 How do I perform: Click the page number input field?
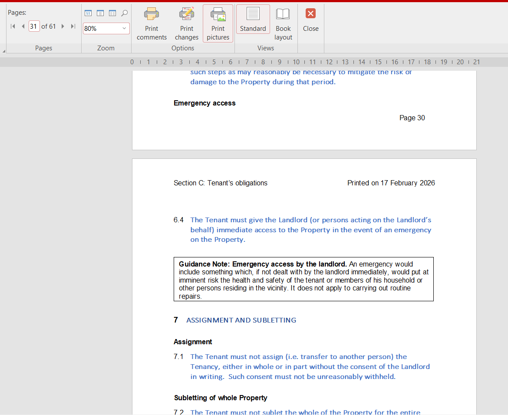click(34, 26)
